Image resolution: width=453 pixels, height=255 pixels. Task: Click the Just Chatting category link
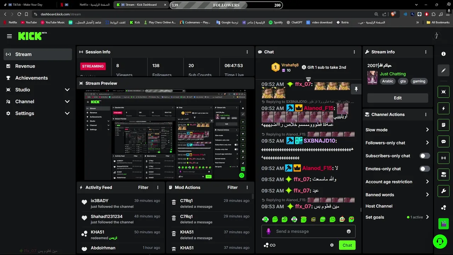393,74
